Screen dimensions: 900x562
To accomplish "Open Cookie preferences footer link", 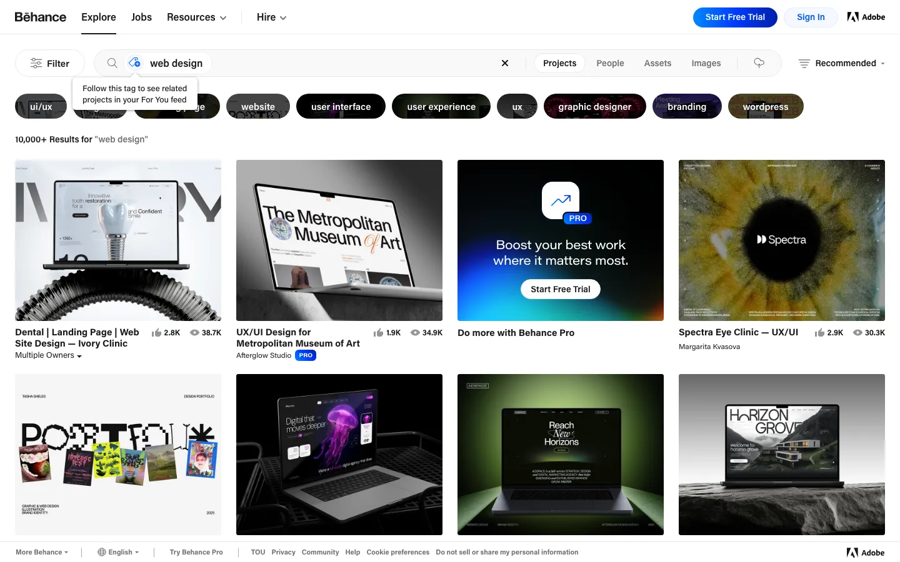I will point(397,552).
